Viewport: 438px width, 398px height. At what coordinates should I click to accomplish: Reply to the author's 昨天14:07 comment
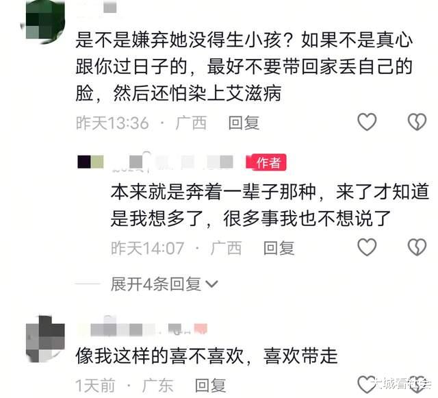[x=279, y=248]
